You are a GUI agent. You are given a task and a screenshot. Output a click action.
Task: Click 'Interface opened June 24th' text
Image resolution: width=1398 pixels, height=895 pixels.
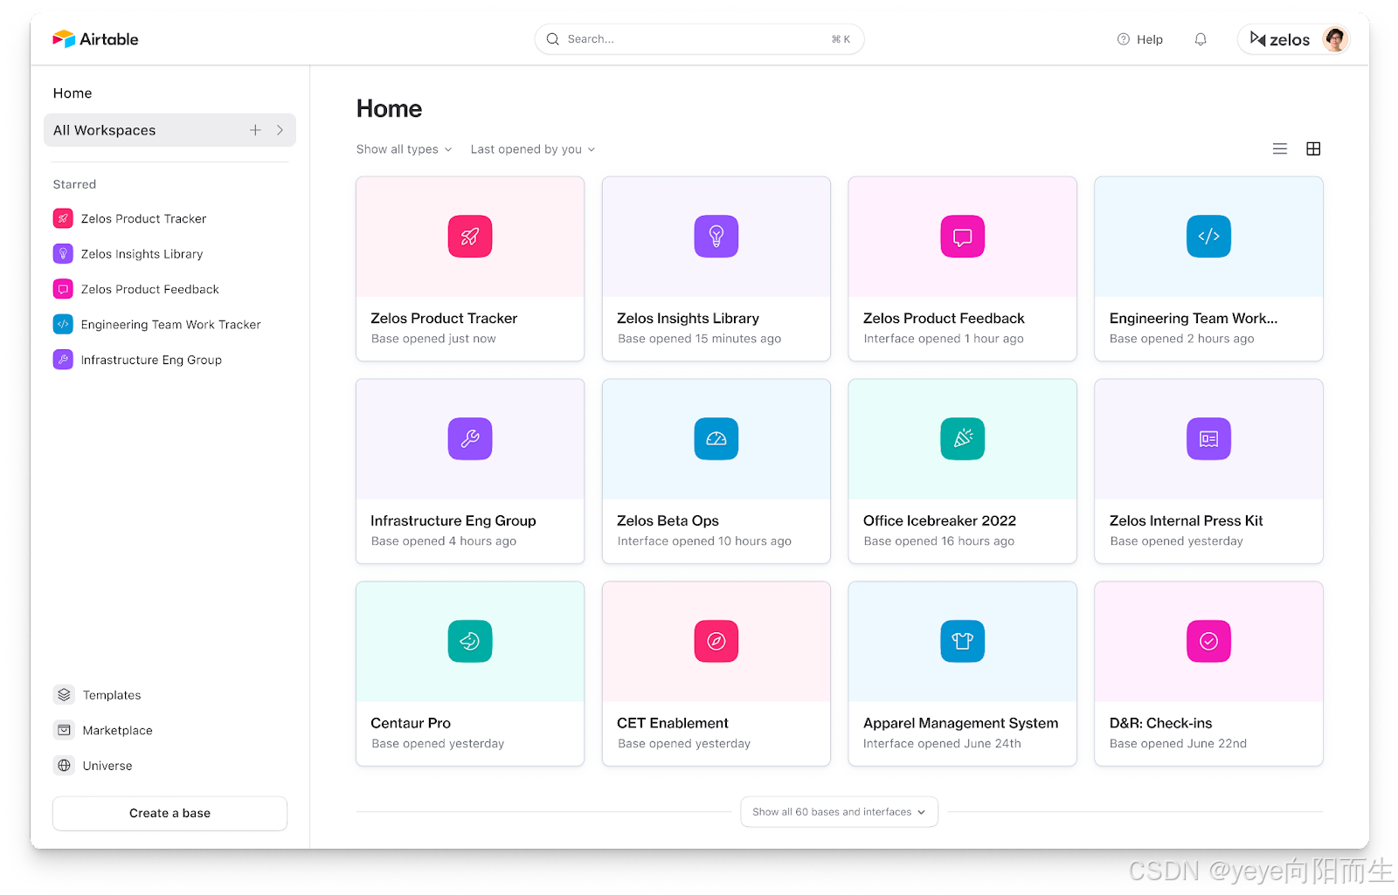click(942, 744)
